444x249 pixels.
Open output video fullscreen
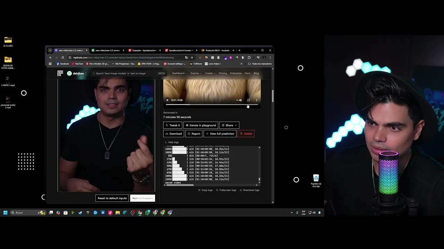point(248,100)
